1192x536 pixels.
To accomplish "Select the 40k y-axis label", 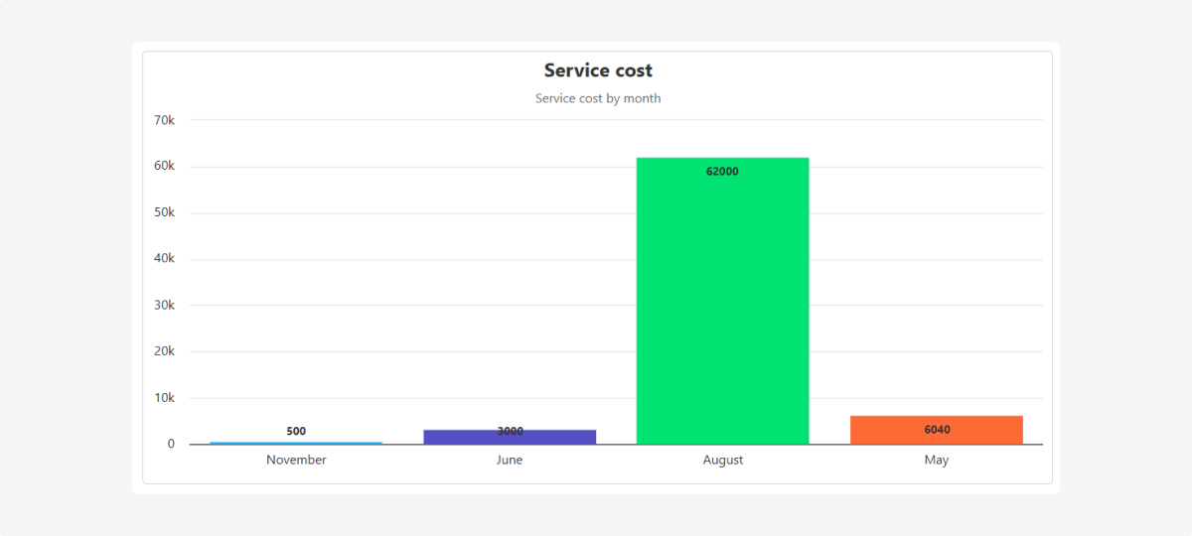I will [164, 259].
